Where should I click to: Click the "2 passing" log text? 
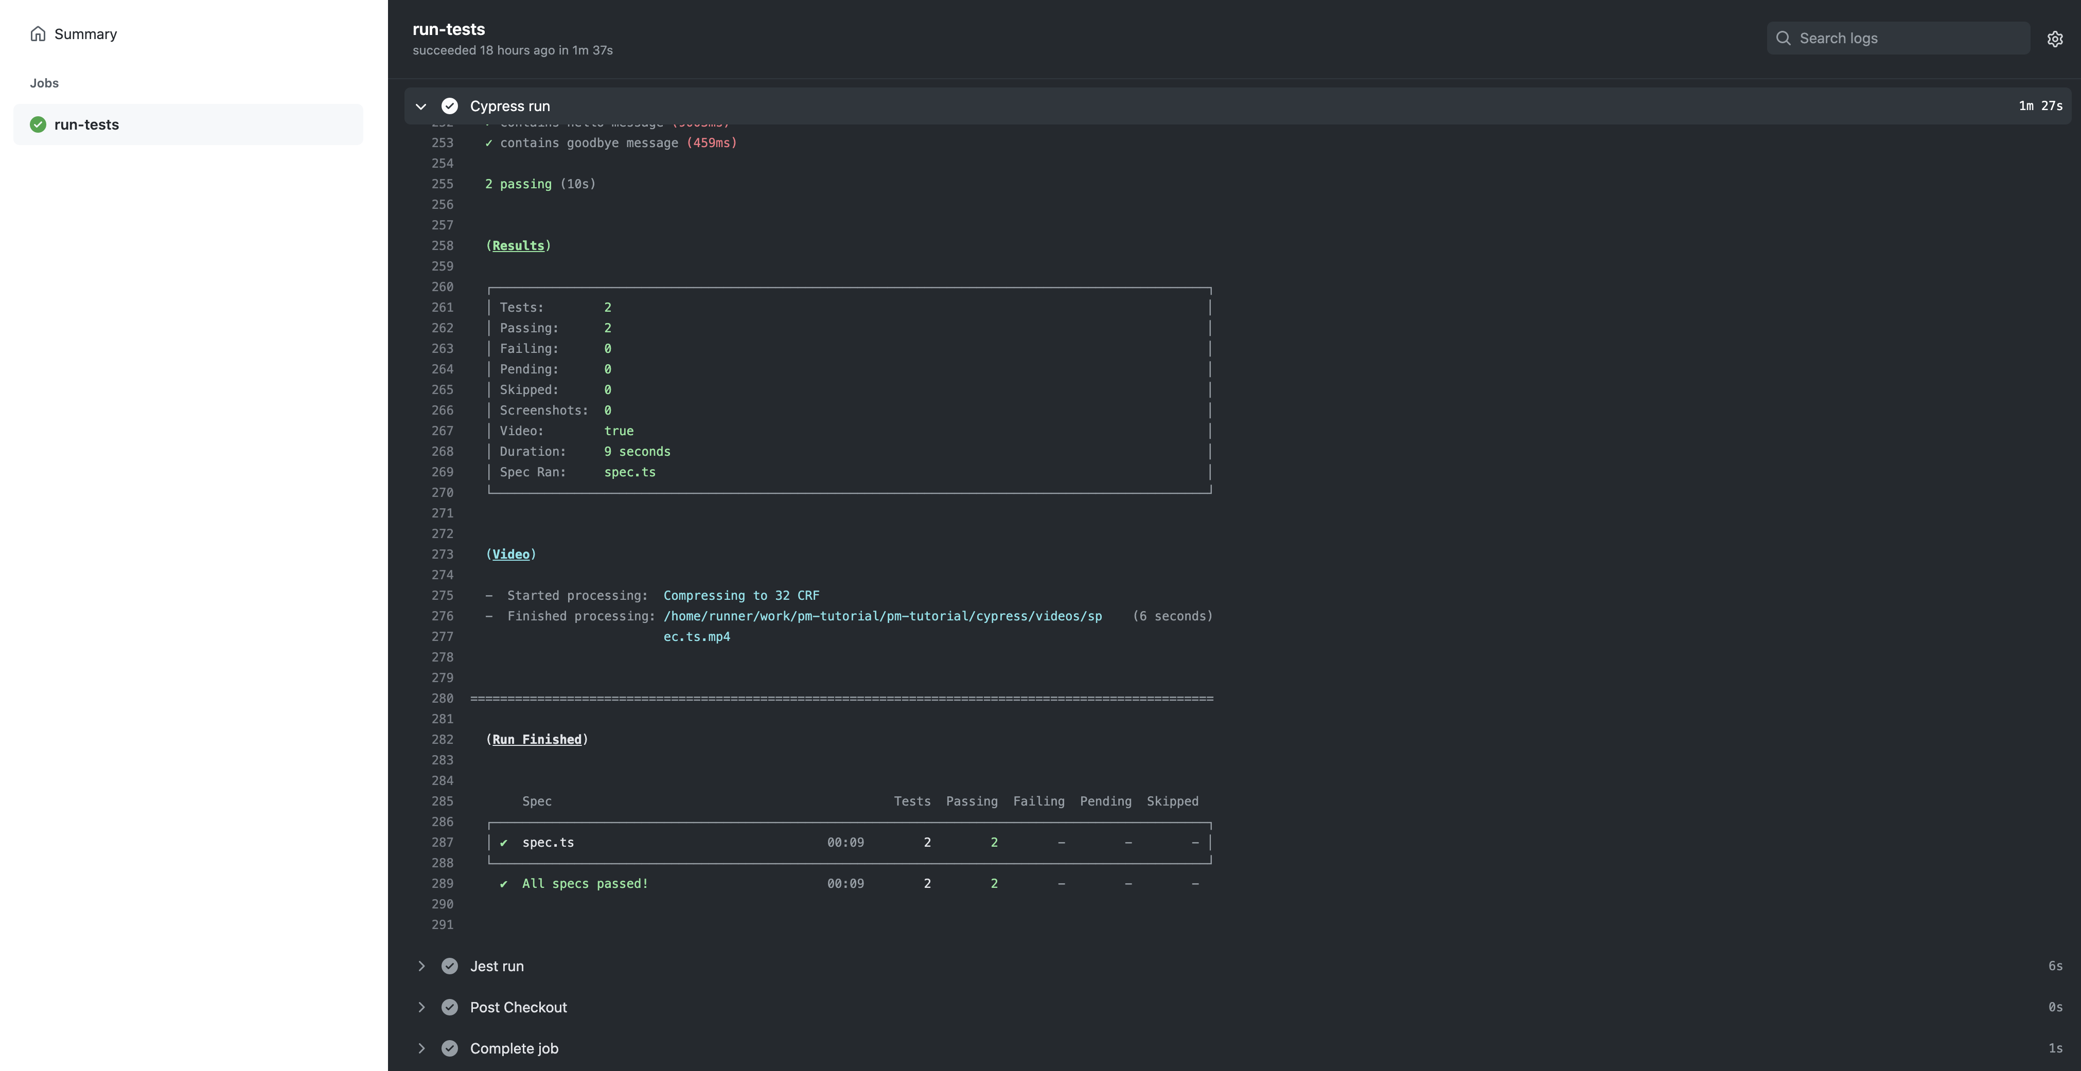tap(518, 184)
